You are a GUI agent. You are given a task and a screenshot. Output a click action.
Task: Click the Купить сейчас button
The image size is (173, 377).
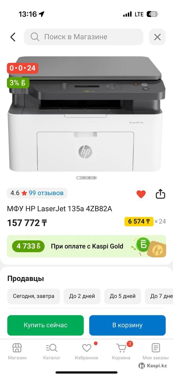click(46, 325)
